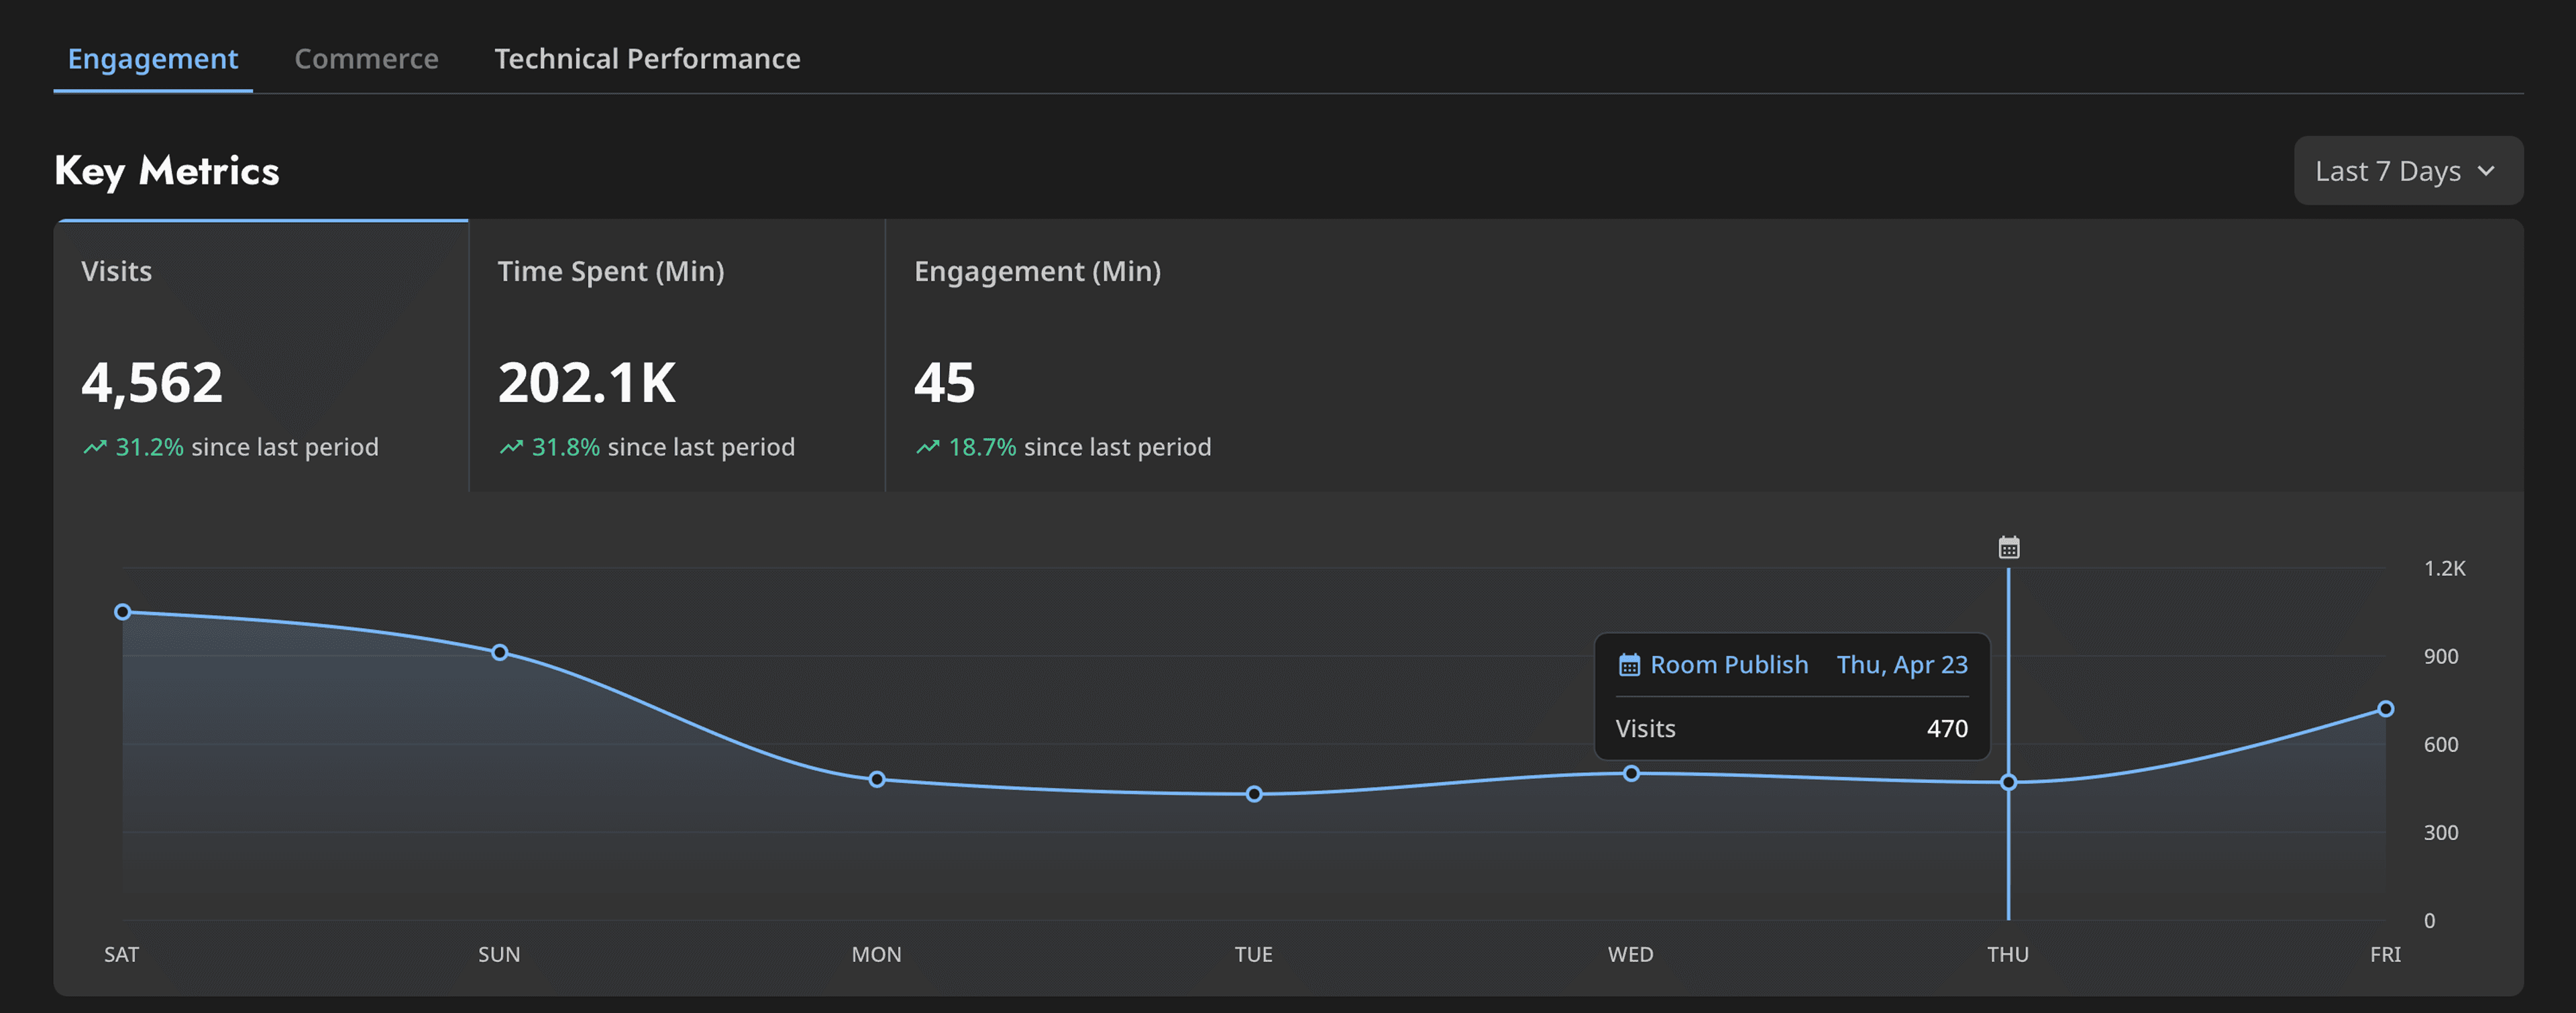2576x1013 pixels.
Task: Click the 4,562 visits total
Action: [152, 383]
